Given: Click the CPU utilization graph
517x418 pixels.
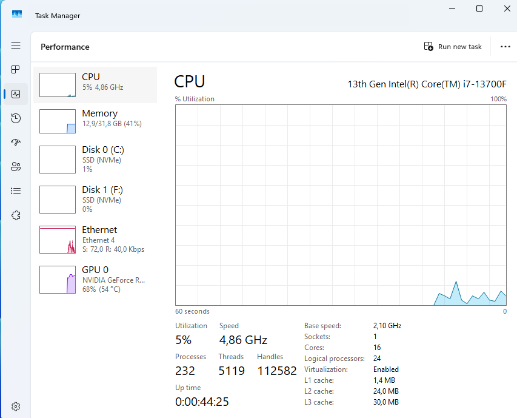Looking at the screenshot, I should coord(341,205).
